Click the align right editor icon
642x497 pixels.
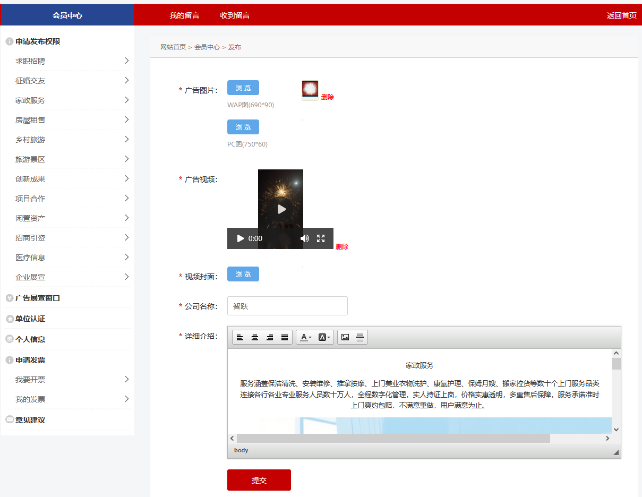270,337
